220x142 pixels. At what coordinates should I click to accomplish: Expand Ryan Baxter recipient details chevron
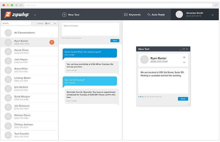pos(184,62)
